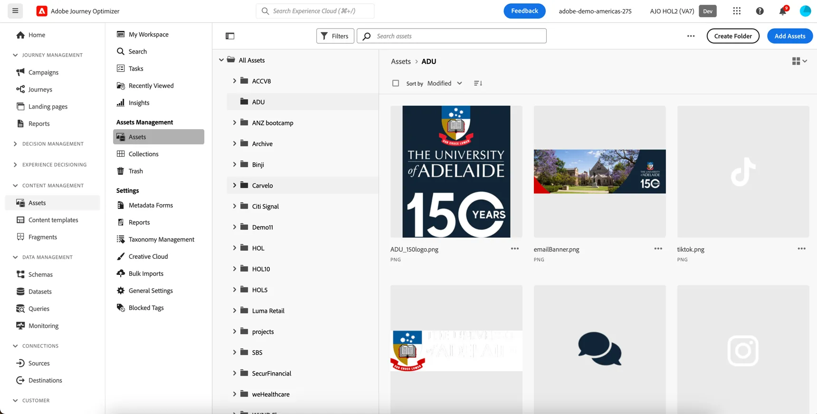Open Taxonomy Management
Viewport: 817px width, 414px height.
pyautogui.click(x=161, y=239)
